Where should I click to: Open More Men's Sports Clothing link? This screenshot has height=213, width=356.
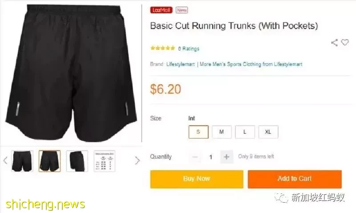point(251,64)
